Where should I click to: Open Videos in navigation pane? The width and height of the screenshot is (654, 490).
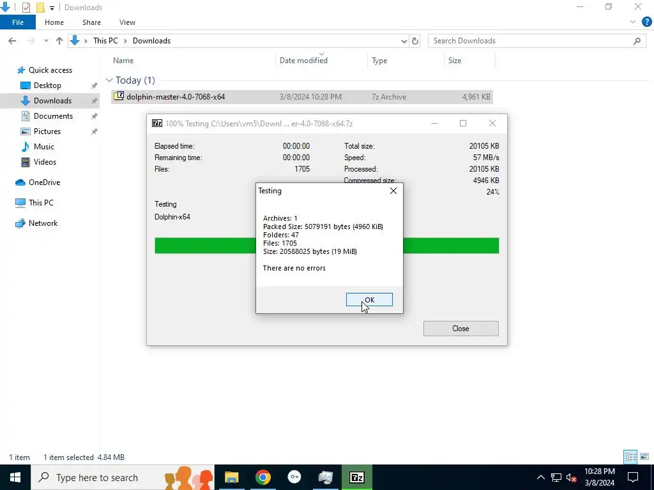pyautogui.click(x=45, y=162)
